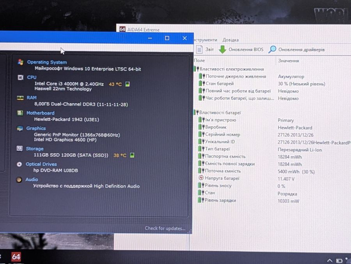
Task: Open the CPU section in Speccy
Action: coord(32,77)
